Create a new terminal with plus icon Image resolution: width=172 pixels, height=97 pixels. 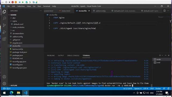tap(160, 55)
